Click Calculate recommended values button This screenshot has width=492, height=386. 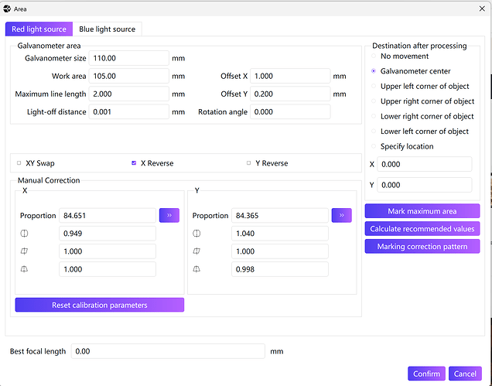pyautogui.click(x=422, y=228)
